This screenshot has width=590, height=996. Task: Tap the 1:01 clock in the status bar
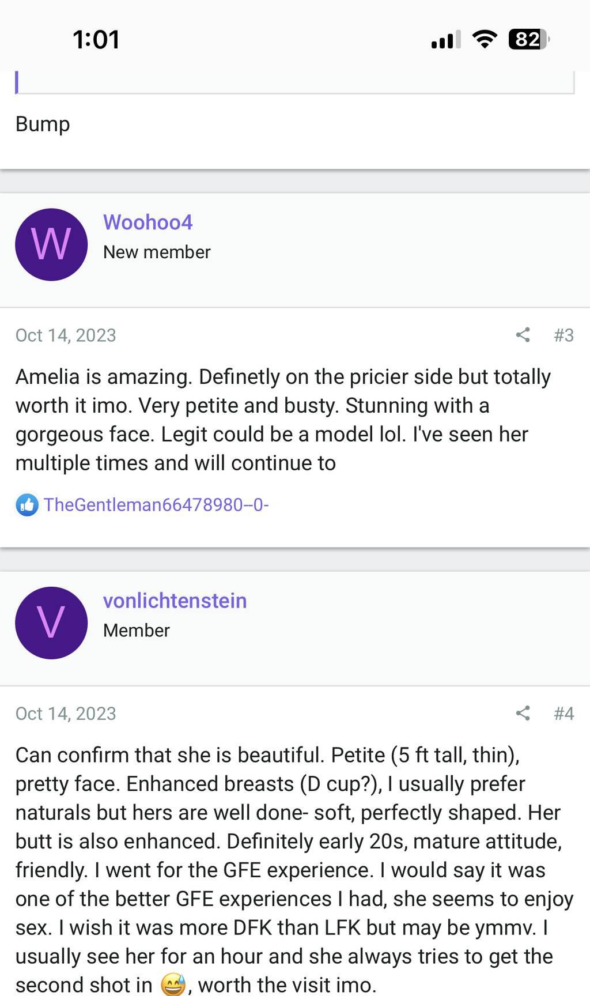click(96, 40)
